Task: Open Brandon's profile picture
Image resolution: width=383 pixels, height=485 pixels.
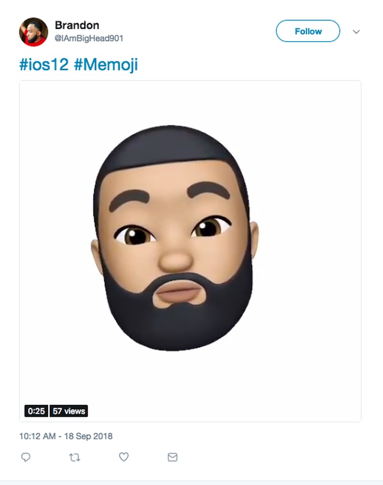Action: pyautogui.click(x=34, y=32)
